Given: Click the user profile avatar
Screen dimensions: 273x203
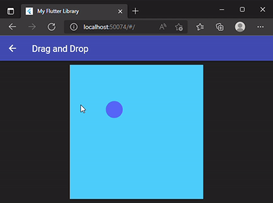Looking at the screenshot, I should coord(240,27).
